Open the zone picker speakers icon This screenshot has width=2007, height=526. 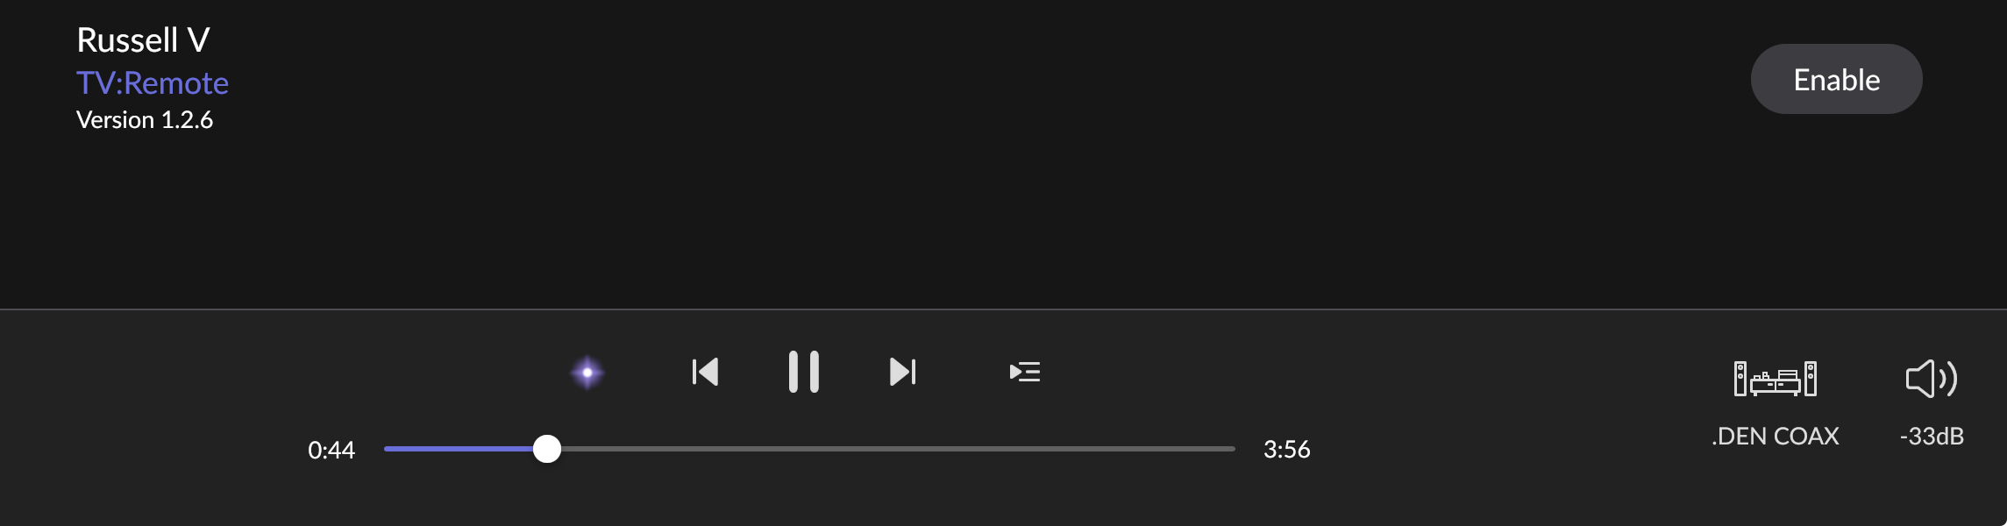[1776, 379]
